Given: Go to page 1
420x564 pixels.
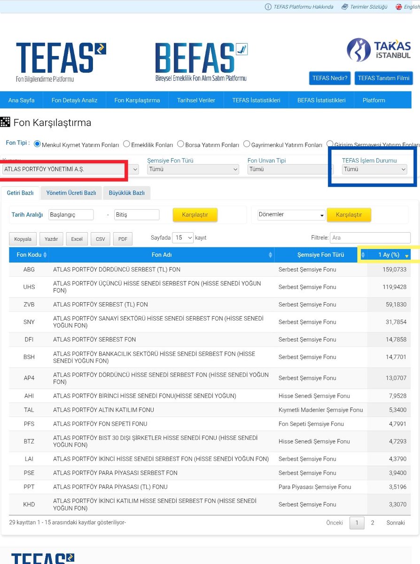Looking at the screenshot, I should (357, 523).
